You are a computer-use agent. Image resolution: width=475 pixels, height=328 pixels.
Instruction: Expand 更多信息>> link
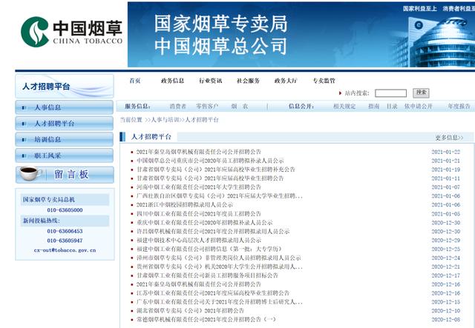[449, 138]
